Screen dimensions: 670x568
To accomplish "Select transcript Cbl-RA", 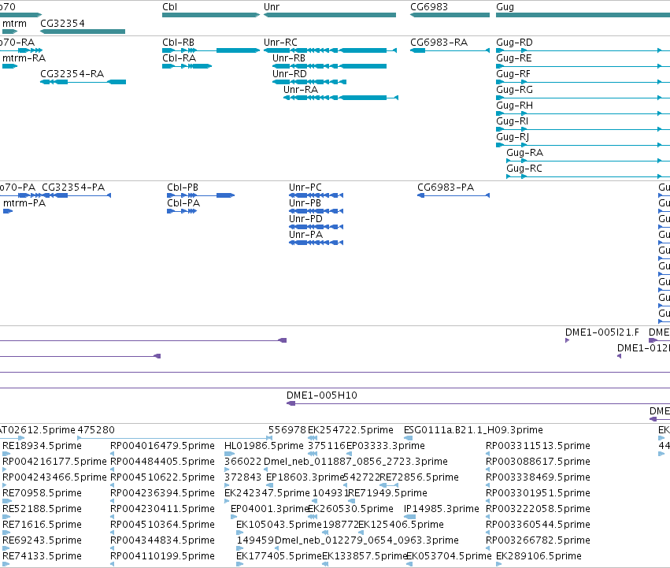I will 187,66.
